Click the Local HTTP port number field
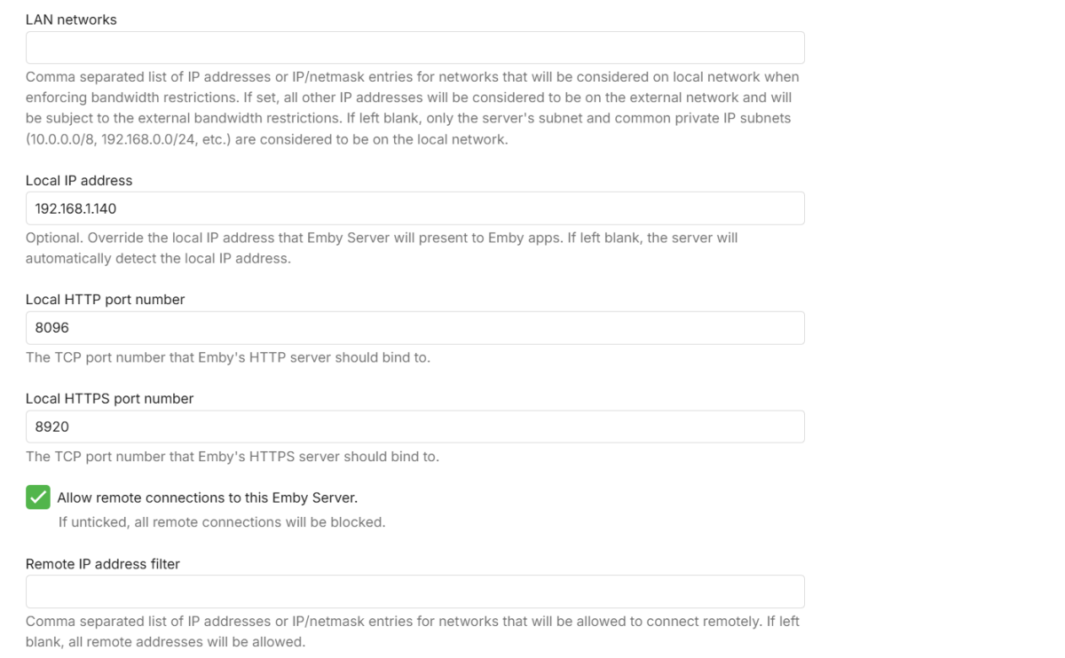 (414, 328)
